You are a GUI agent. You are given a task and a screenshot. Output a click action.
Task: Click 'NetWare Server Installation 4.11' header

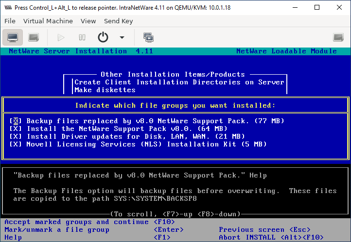point(81,51)
